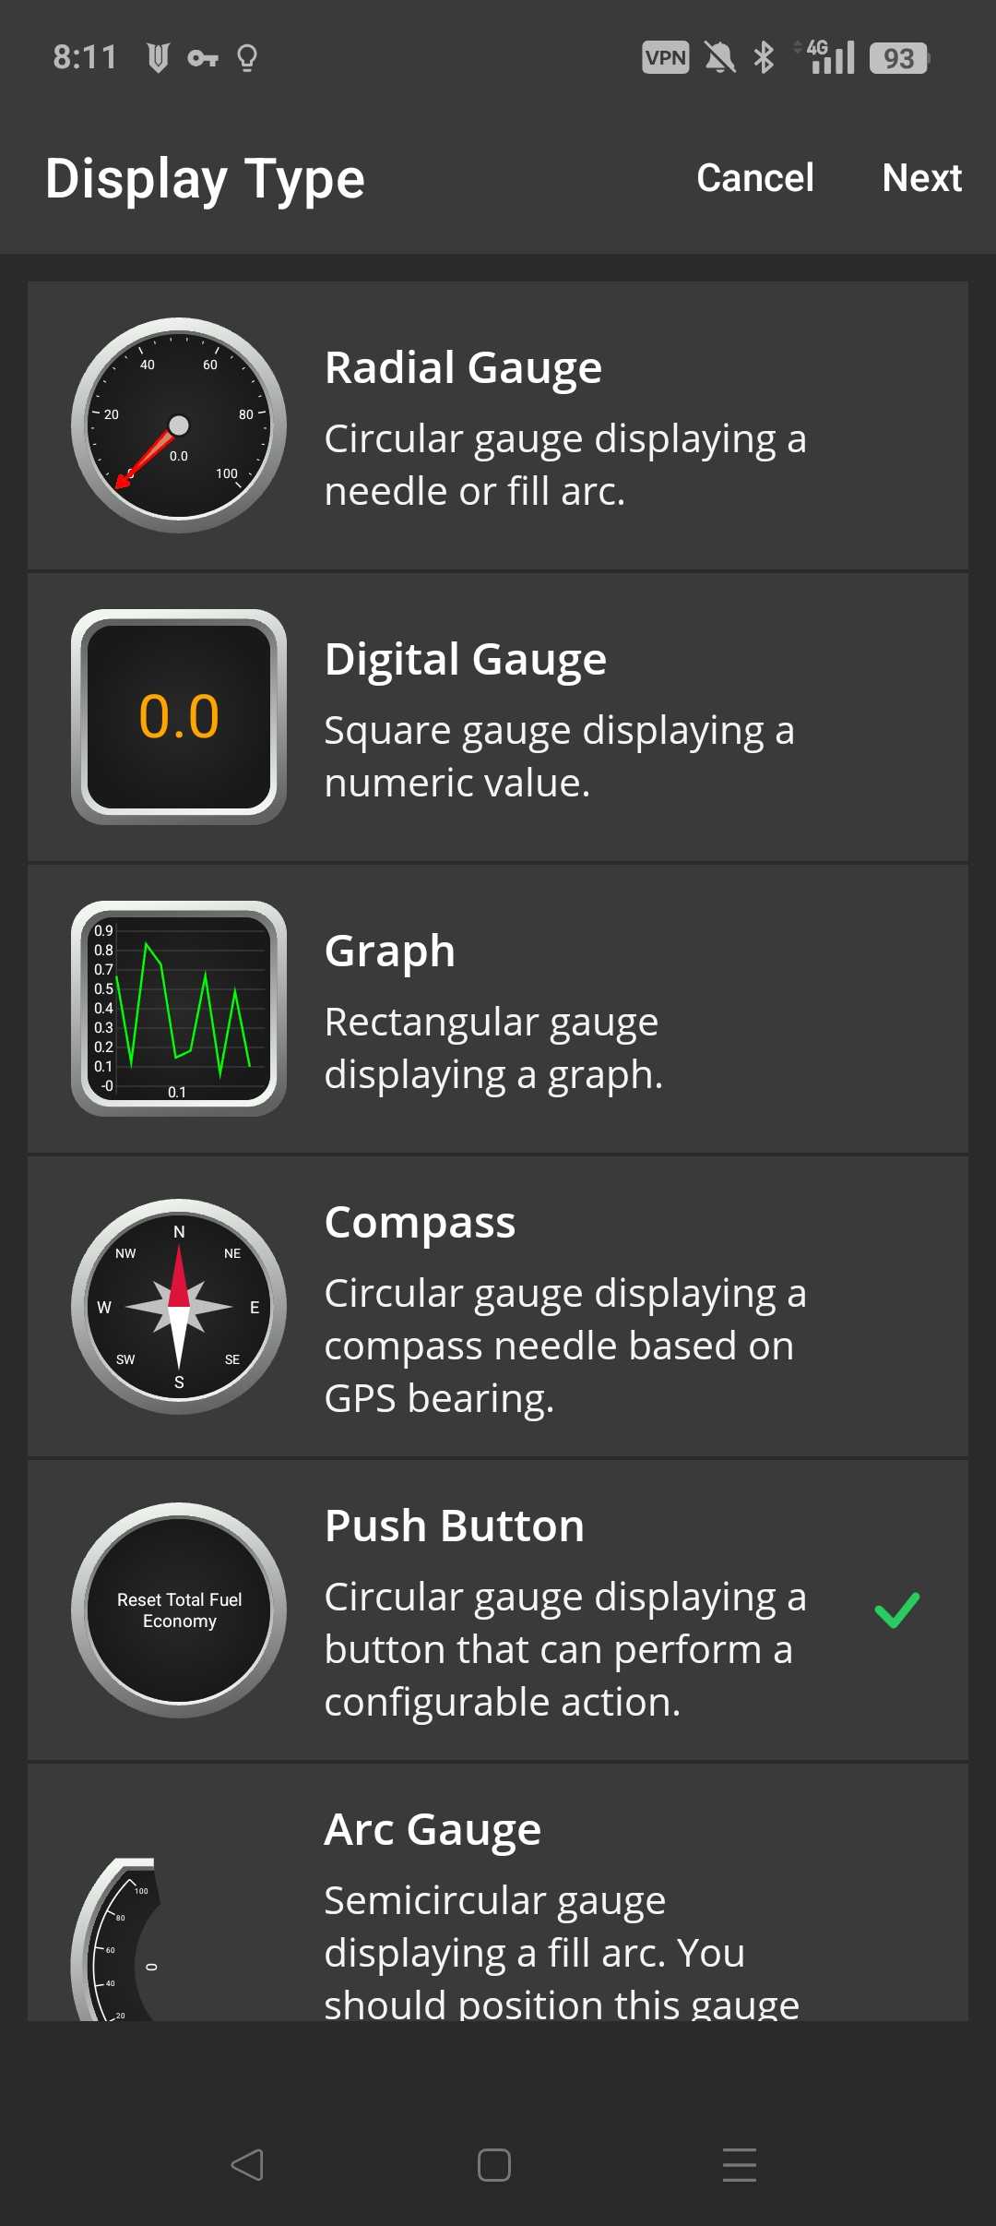Select the Radial Gauge title
Screen dimensions: 996x2226
463,367
